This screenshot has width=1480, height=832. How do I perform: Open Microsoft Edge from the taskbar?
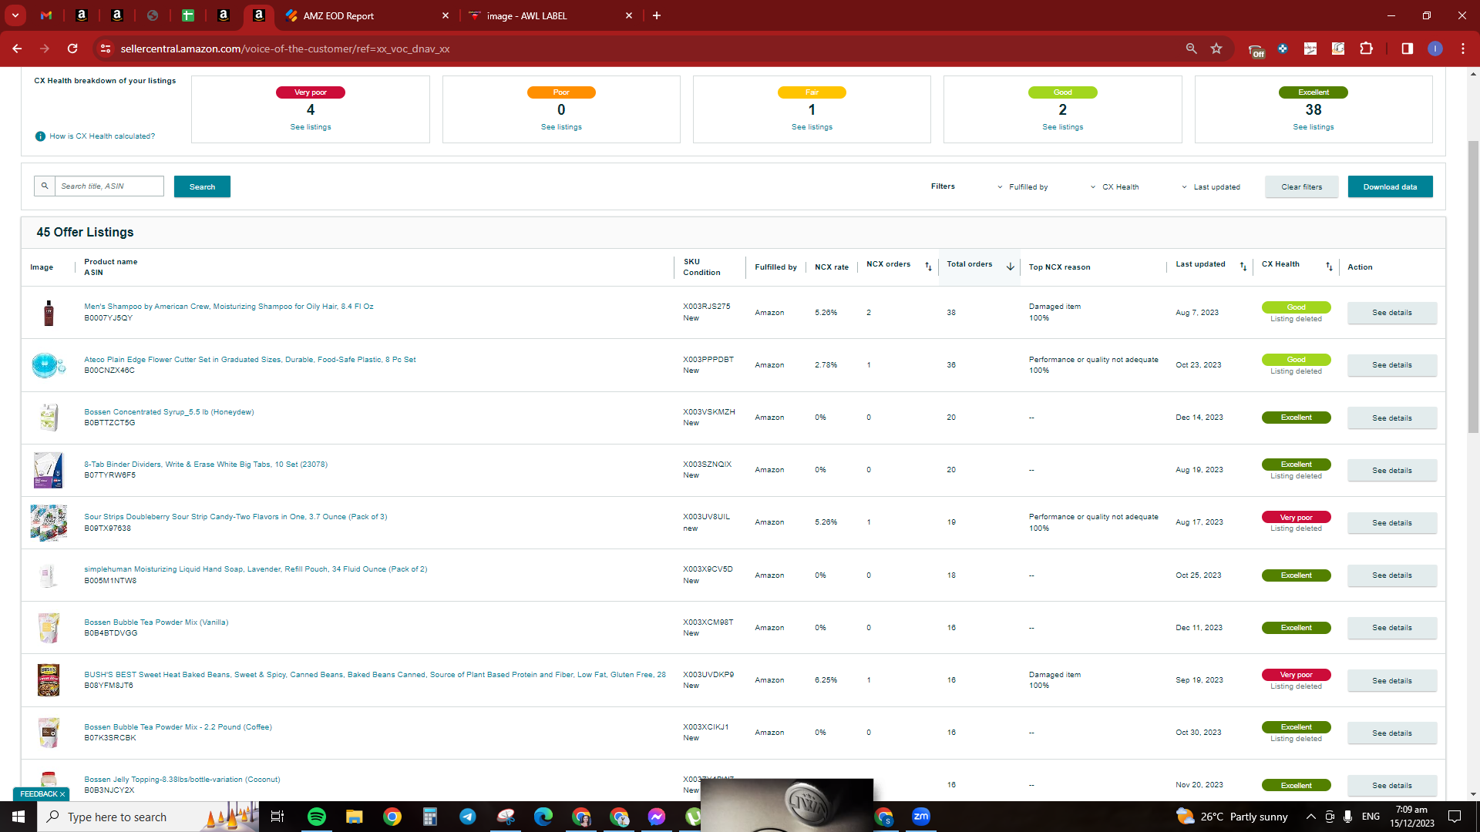543,817
